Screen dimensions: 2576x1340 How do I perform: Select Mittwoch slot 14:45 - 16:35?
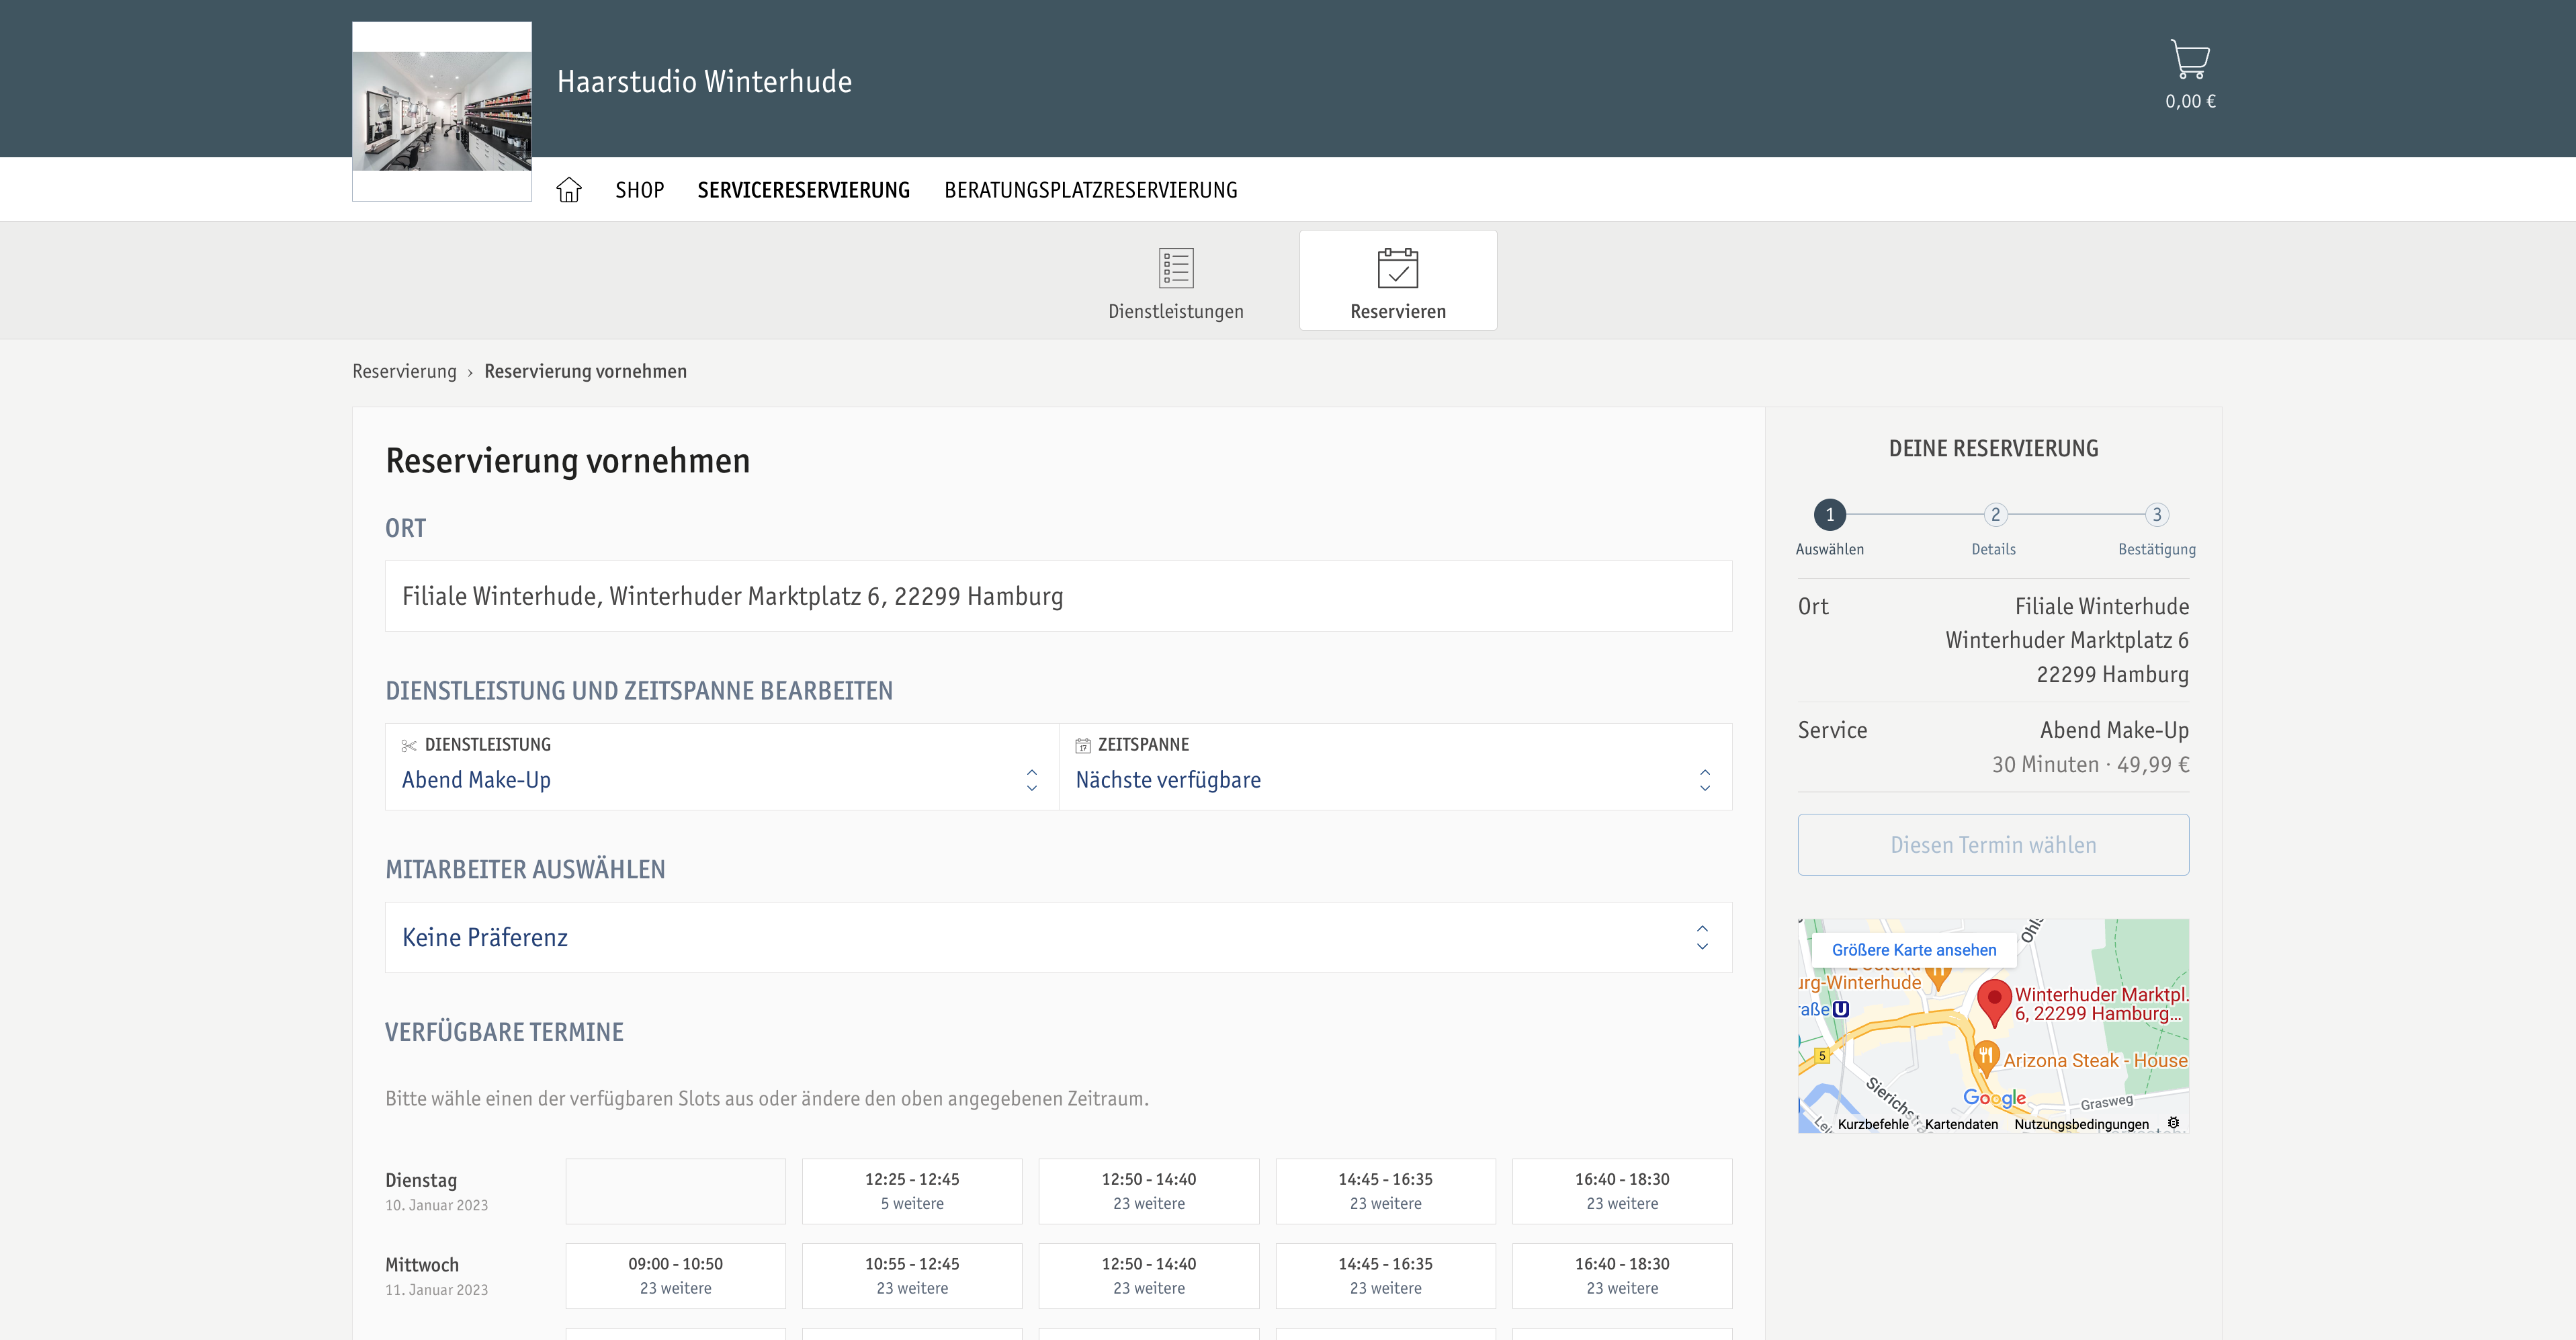click(x=1385, y=1276)
